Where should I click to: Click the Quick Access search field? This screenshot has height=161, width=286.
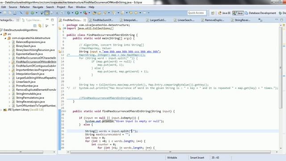[197, 13]
